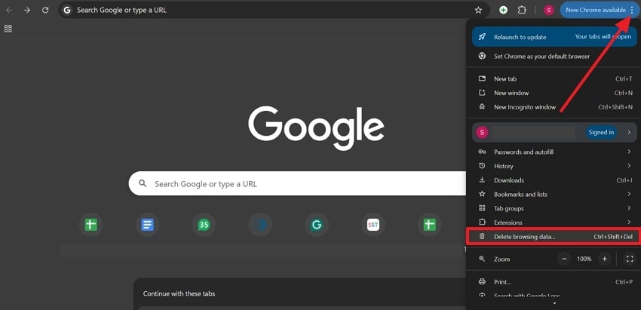Open the first green Sheets shortcut
This screenshot has width=641, height=310.
[90, 225]
